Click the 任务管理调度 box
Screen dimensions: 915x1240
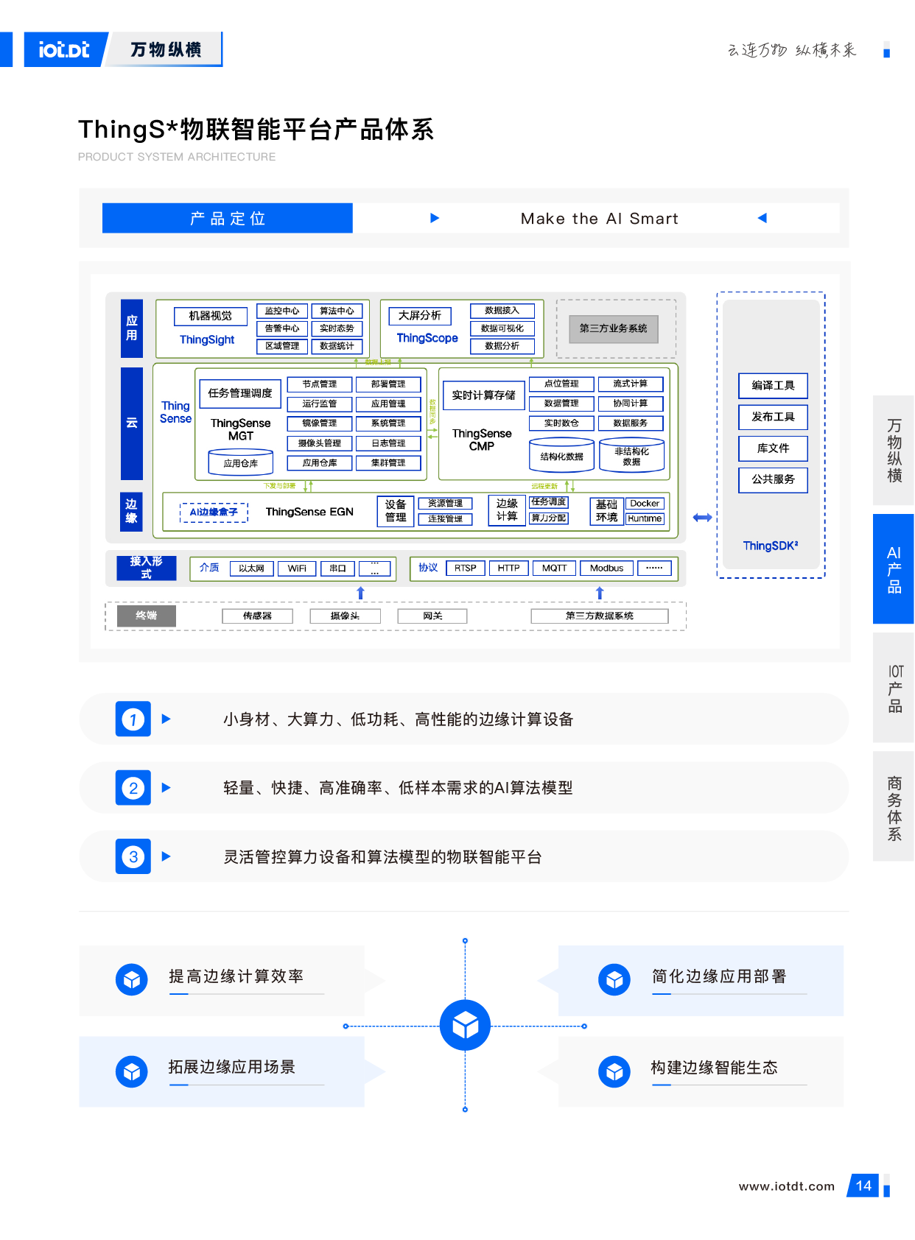pyautogui.click(x=240, y=393)
